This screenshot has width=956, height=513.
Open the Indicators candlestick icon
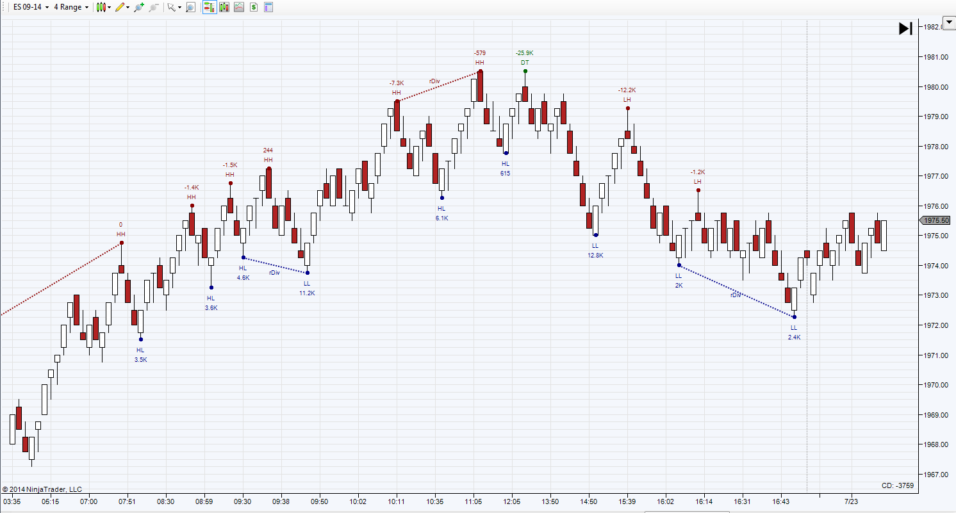tap(224, 7)
